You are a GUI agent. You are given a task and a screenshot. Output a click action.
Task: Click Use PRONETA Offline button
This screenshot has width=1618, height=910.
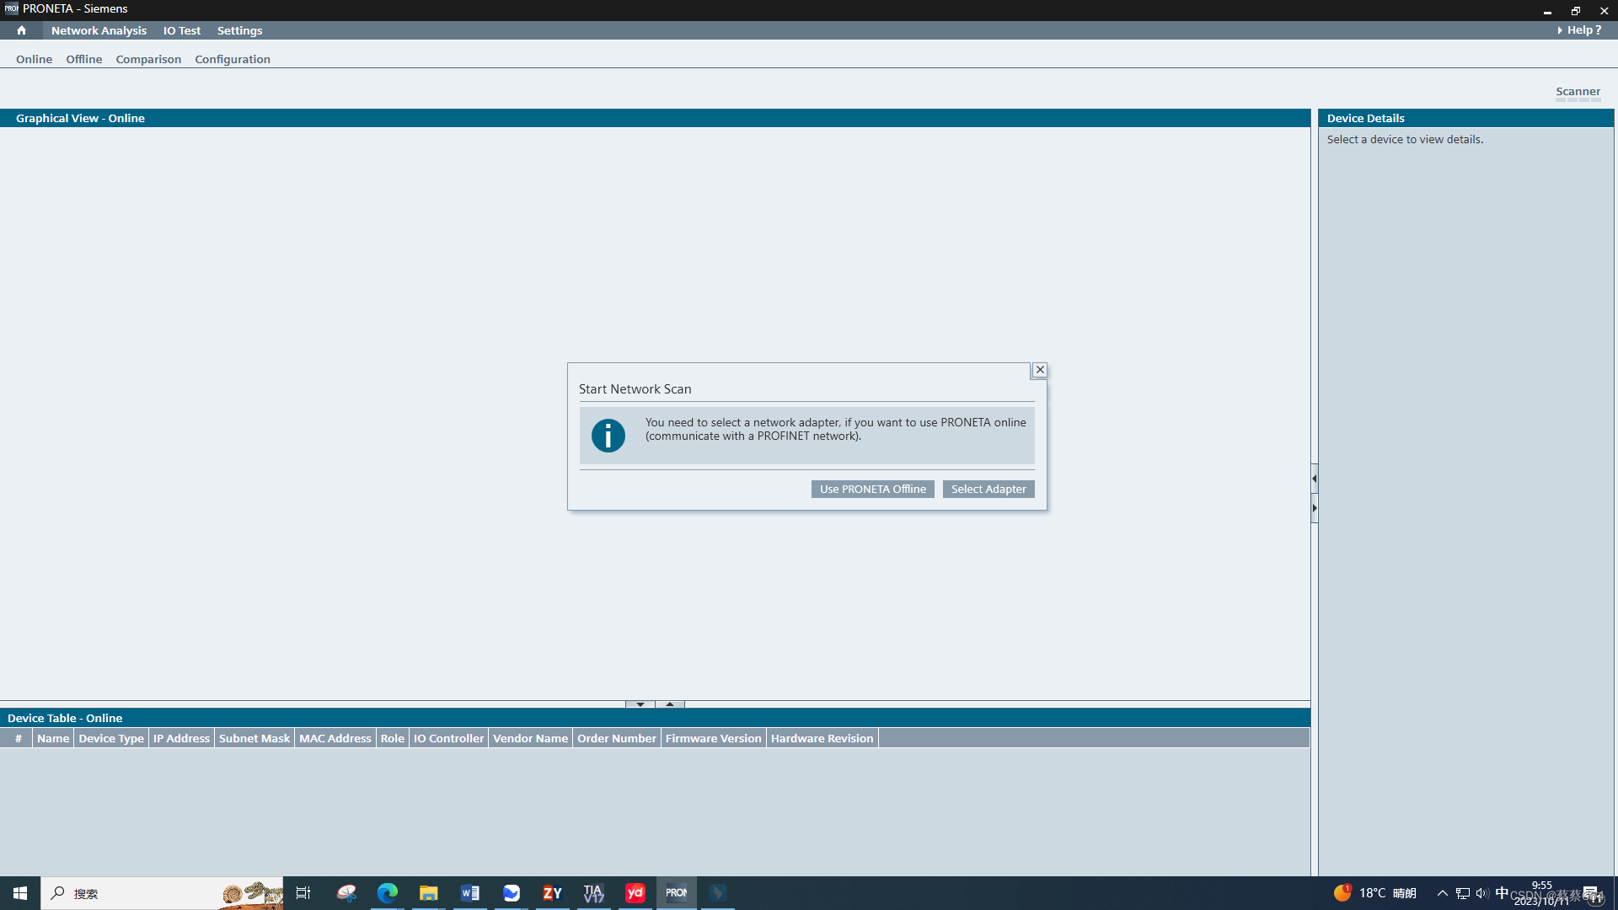(x=872, y=490)
